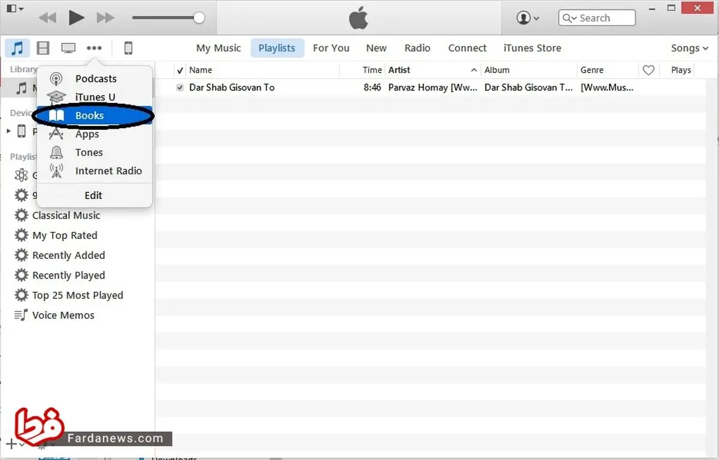
Task: Open the Recently Played playlist
Action: pos(68,276)
